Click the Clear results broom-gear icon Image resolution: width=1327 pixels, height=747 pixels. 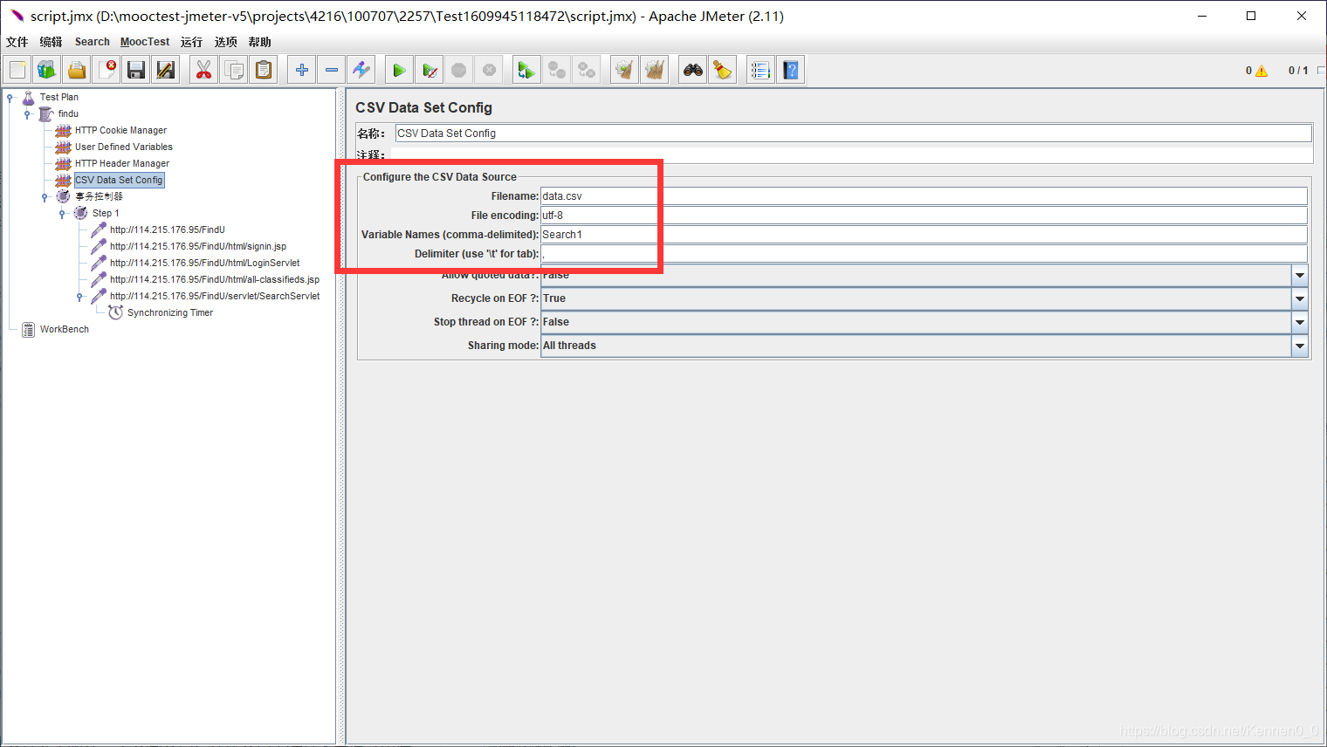click(624, 70)
